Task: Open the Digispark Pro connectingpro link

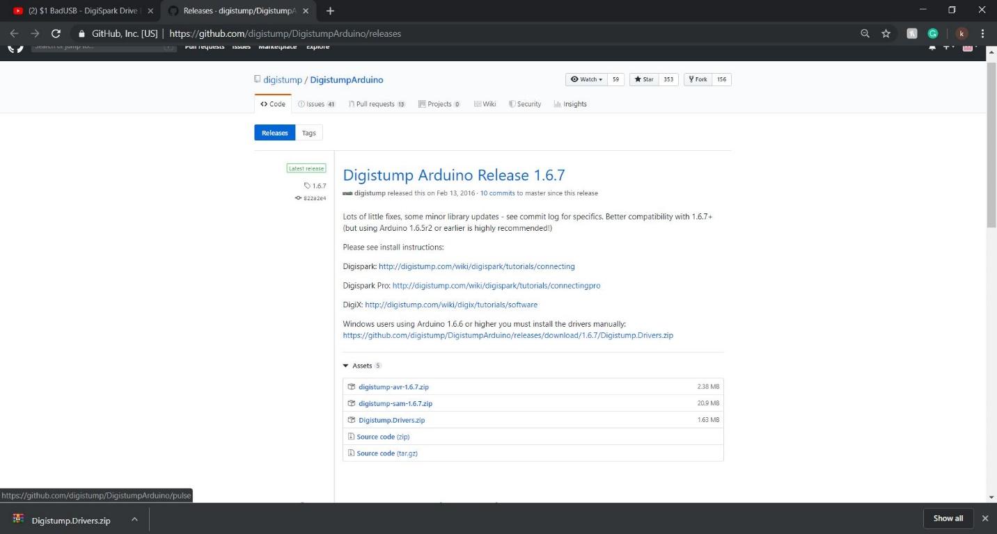Action: tap(496, 286)
